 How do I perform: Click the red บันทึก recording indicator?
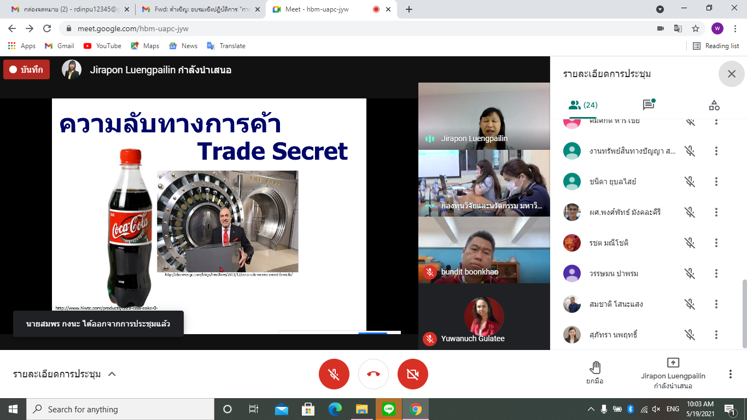pos(26,69)
